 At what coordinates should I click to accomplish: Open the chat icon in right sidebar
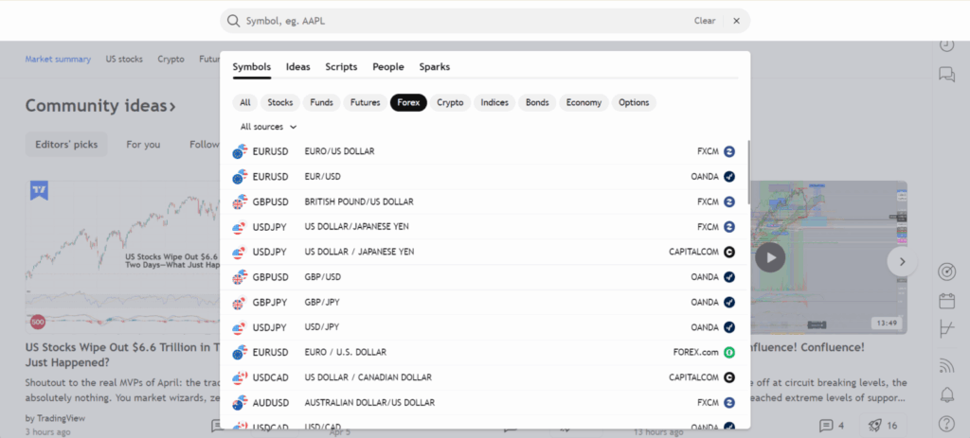(x=945, y=74)
